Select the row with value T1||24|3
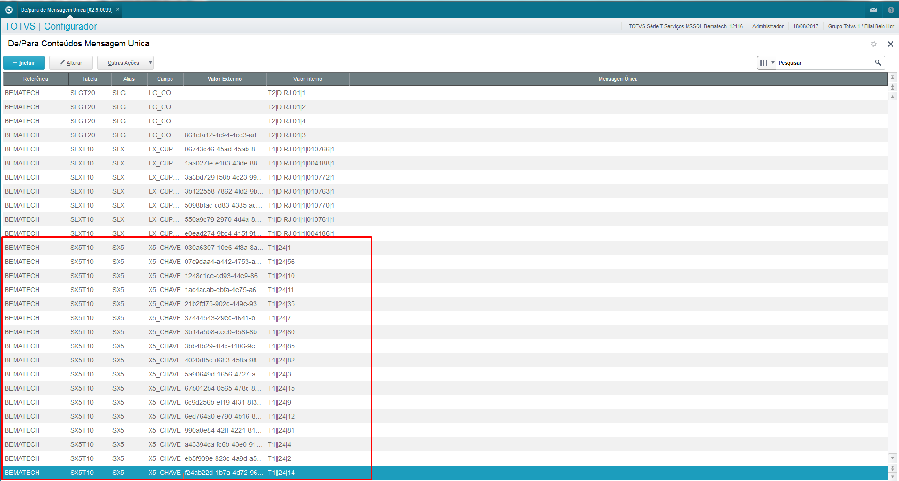Screen dimensions: 899x481 [445, 374]
